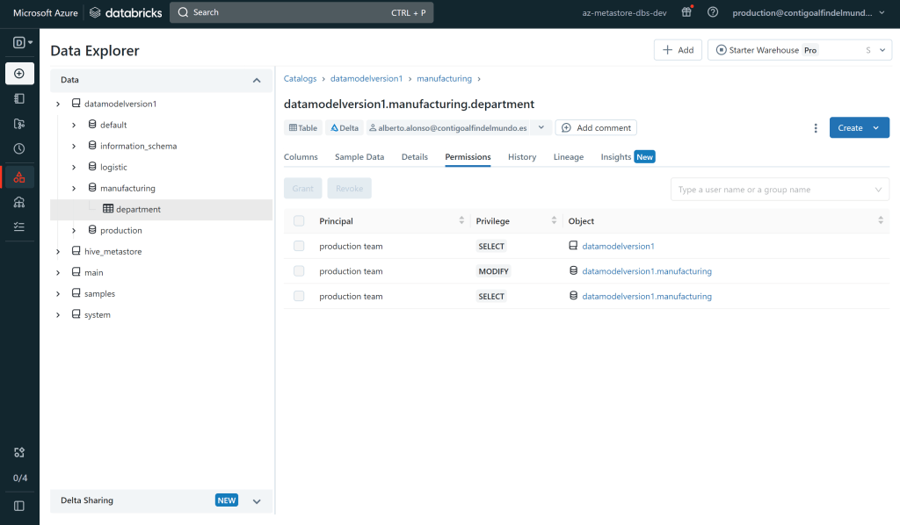Viewport: 900px width, 525px height.
Task: Toggle the sidebar collapse icon at bottom
Action: pyautogui.click(x=19, y=506)
